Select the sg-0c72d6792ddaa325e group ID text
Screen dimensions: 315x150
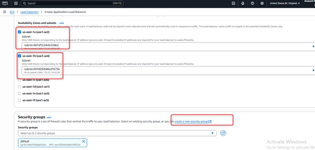(x=33, y=145)
